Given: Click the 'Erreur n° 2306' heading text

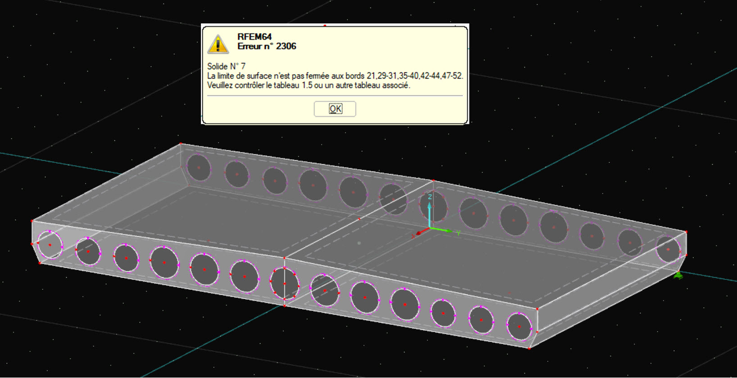Looking at the screenshot, I should click(267, 46).
